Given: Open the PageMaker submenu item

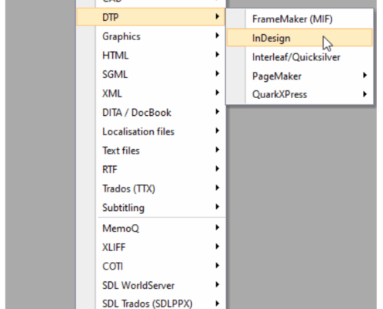Looking at the screenshot, I should pos(299,76).
